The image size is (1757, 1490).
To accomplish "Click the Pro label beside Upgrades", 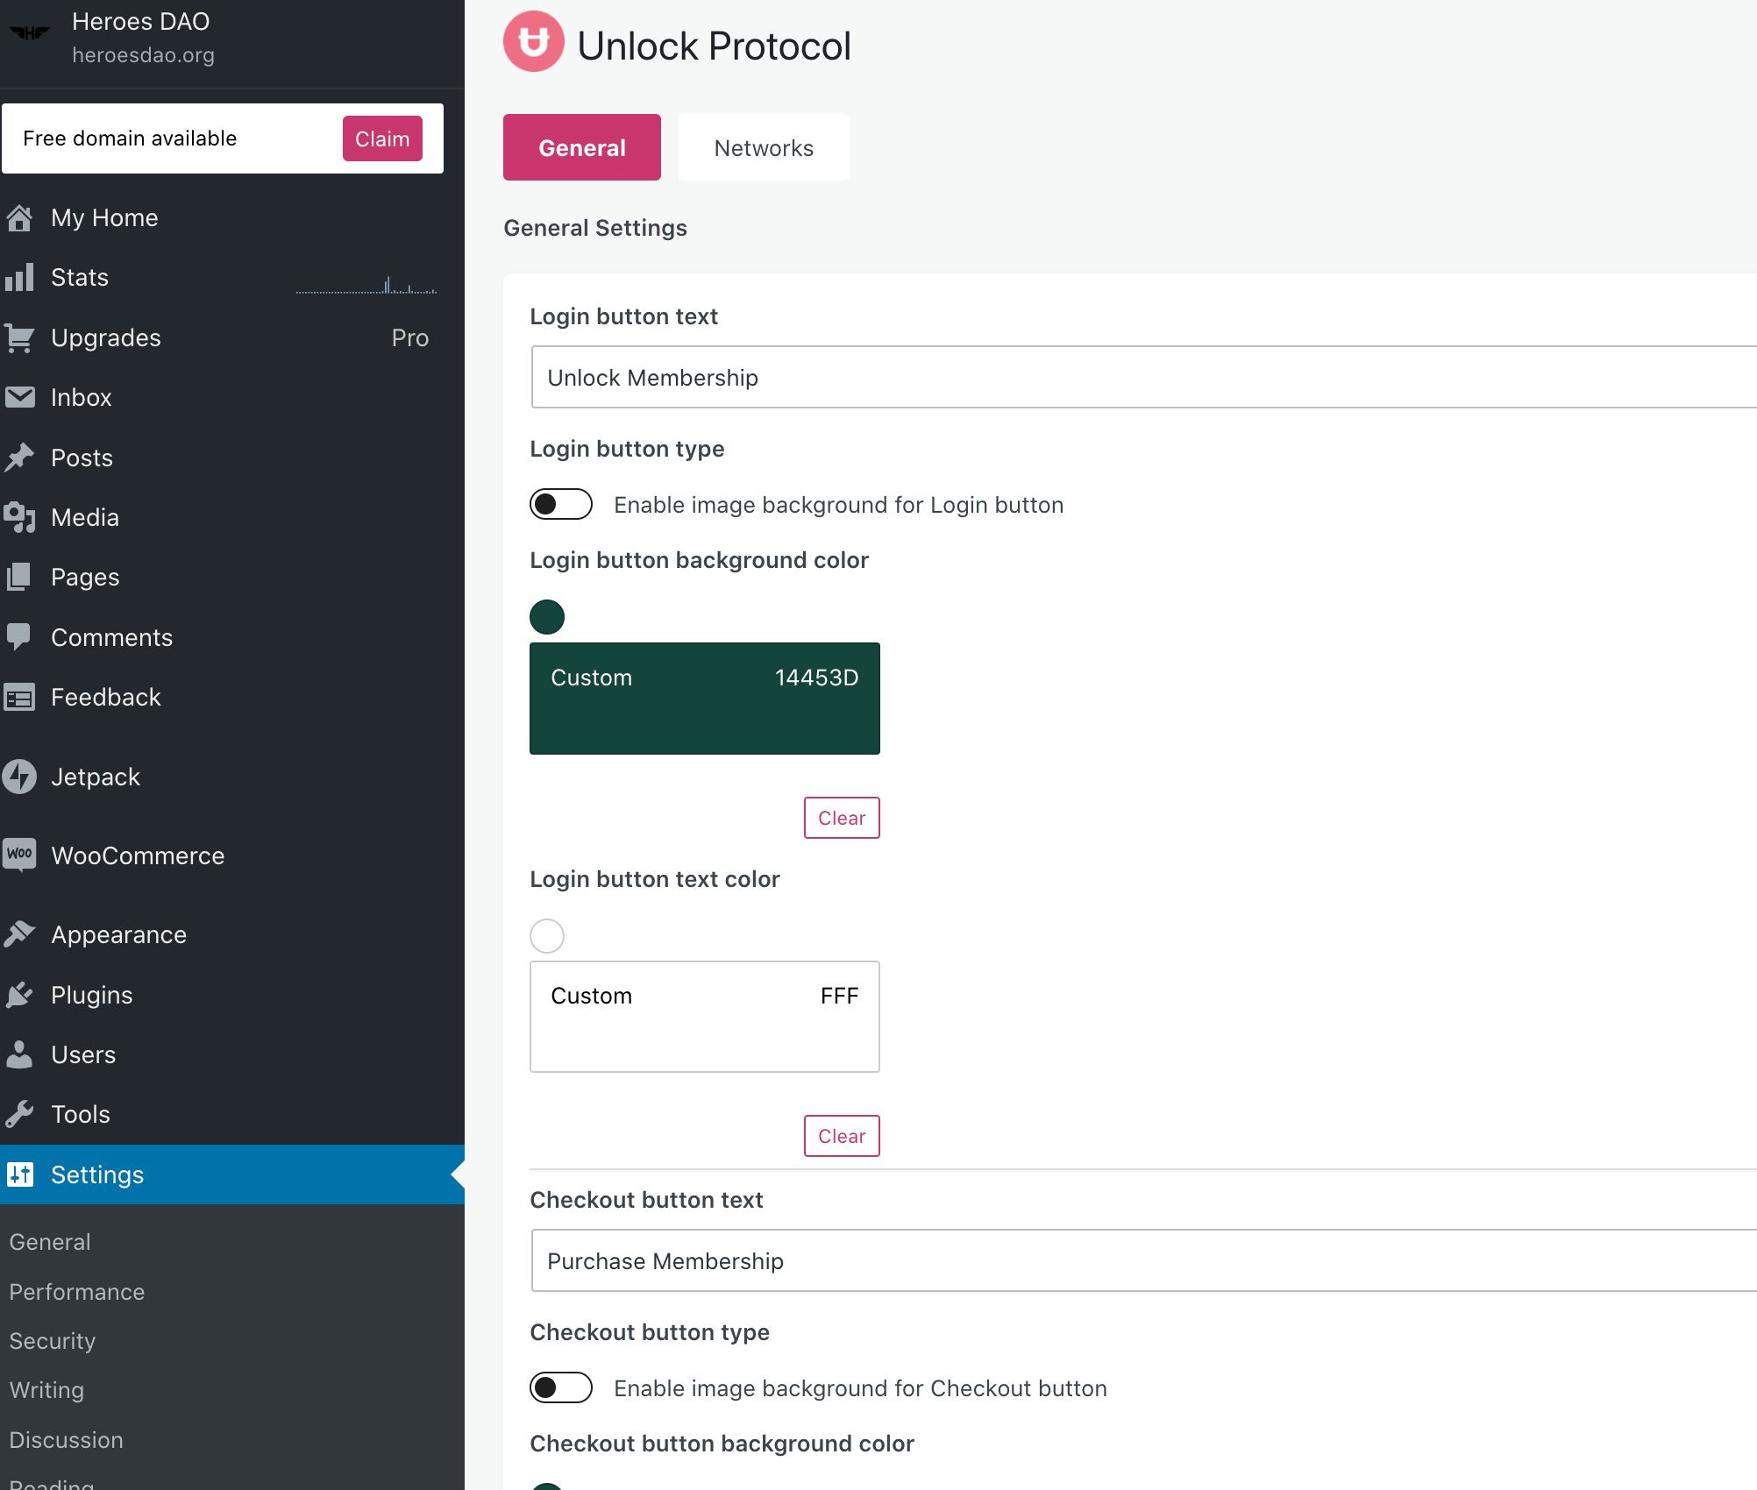I will pos(410,337).
